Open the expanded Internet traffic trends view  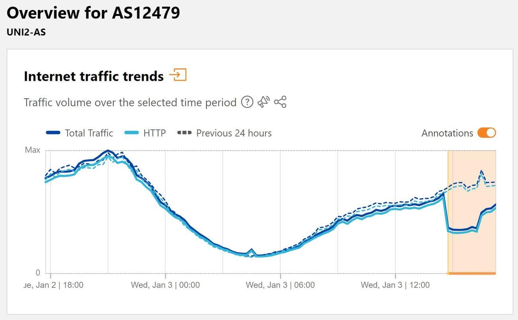[x=178, y=75]
